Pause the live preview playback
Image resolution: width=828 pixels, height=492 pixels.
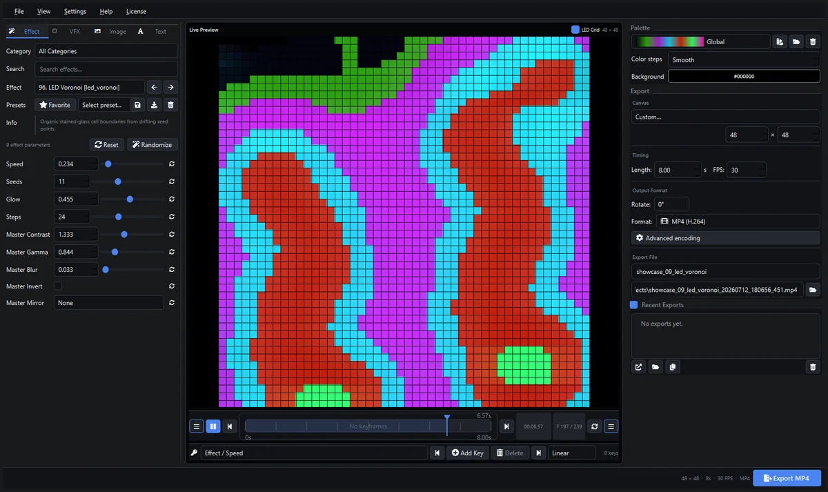[x=213, y=426]
